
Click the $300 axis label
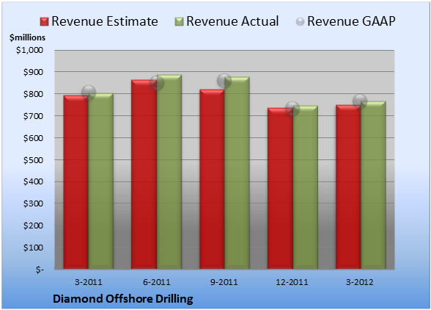click(33, 203)
